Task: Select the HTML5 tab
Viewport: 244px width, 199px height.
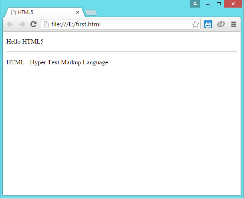Action: pyautogui.click(x=44, y=12)
